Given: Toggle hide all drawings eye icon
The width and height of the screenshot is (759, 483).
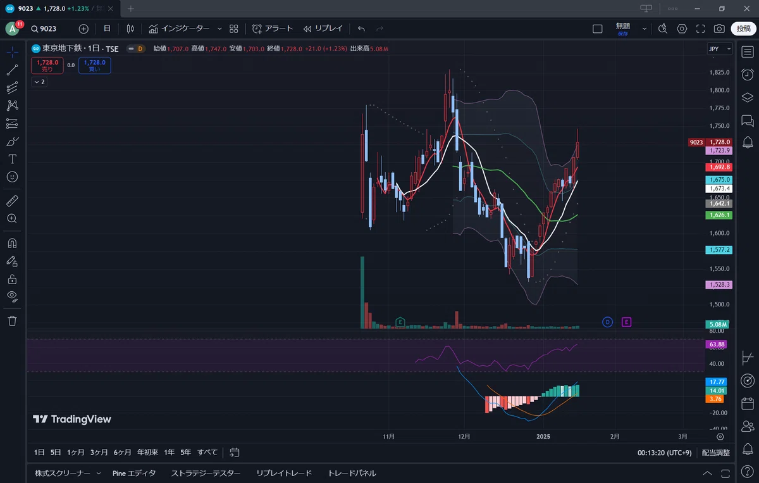Looking at the screenshot, I should point(12,296).
